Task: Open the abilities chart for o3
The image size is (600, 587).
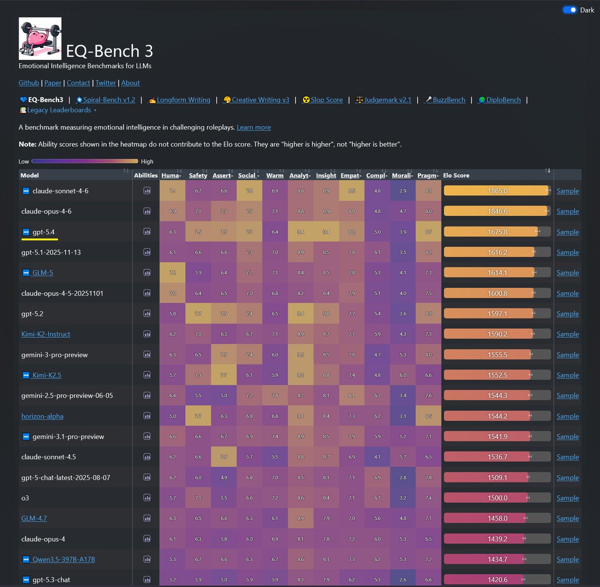Action: click(x=146, y=497)
